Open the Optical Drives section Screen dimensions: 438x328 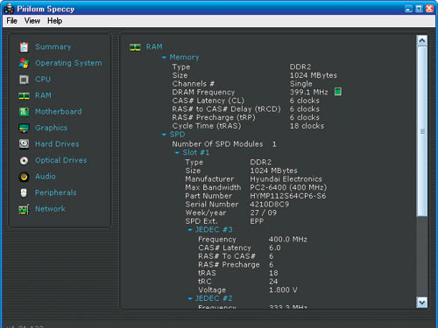[x=61, y=160]
